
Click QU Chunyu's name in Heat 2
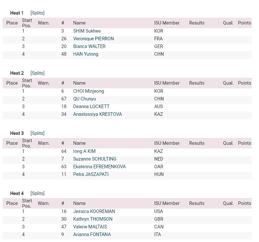(85, 99)
